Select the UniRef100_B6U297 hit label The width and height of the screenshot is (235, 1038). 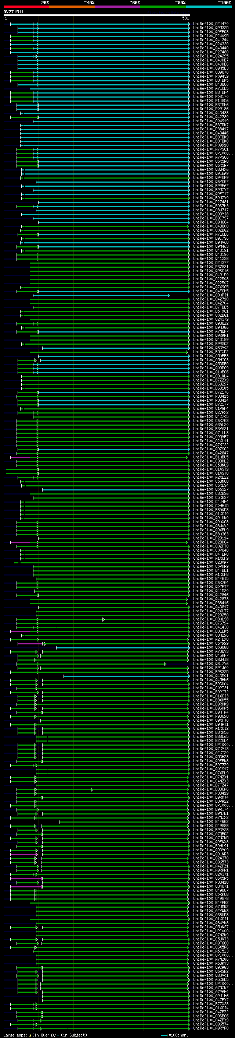click(211, 384)
